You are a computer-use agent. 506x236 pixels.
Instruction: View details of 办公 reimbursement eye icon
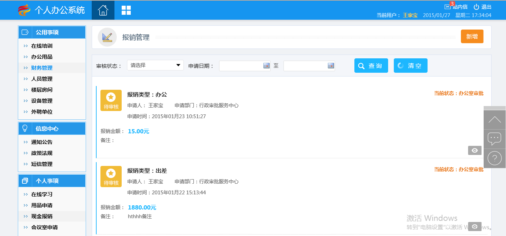[x=475, y=150]
